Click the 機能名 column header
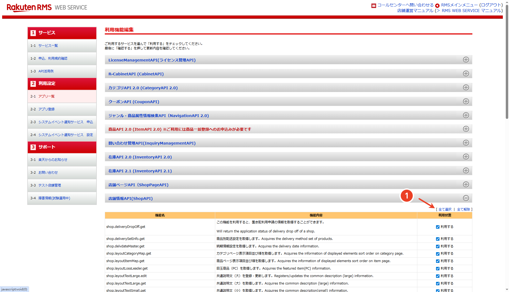 click(x=160, y=215)
